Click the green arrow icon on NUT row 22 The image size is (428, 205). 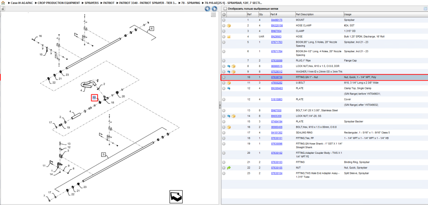tap(229, 168)
